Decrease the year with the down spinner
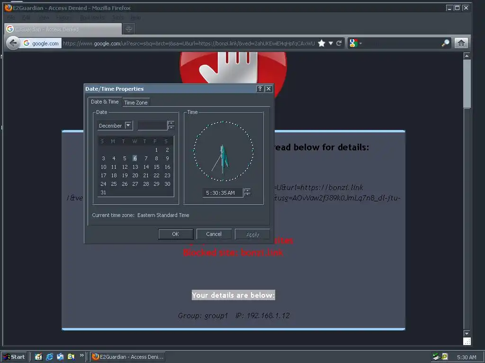485x363 pixels. pyautogui.click(x=171, y=128)
